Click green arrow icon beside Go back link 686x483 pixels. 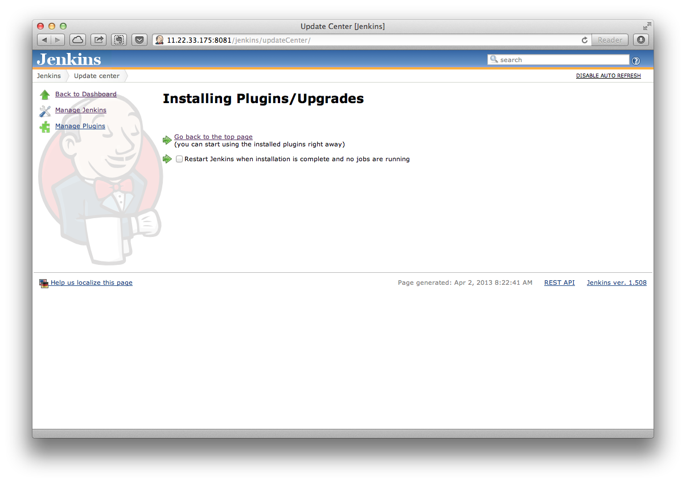[167, 140]
